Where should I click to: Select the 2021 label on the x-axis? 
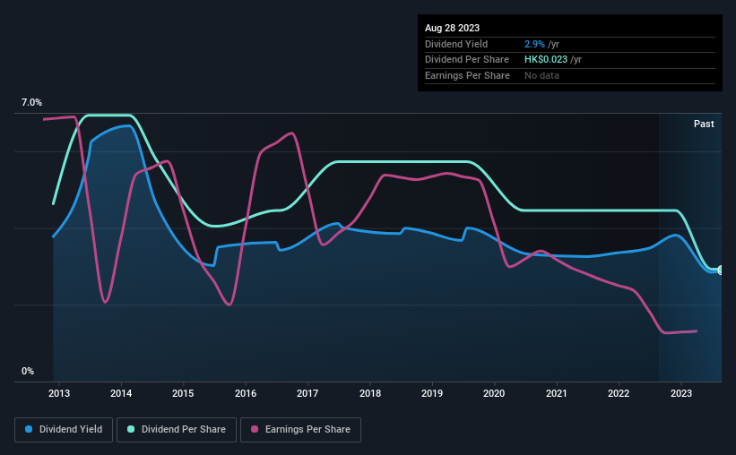(556, 393)
